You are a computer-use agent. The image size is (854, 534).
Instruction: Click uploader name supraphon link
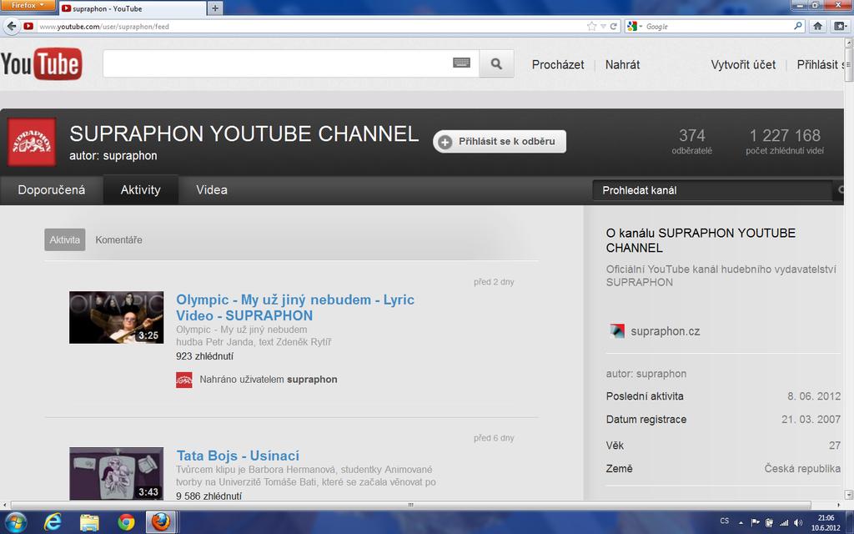(312, 380)
